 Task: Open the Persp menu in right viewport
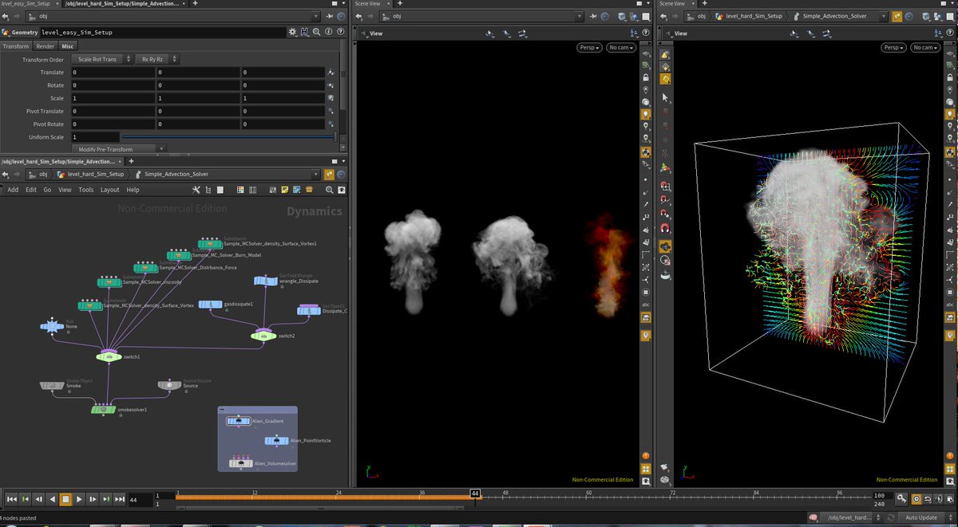pyautogui.click(x=893, y=48)
